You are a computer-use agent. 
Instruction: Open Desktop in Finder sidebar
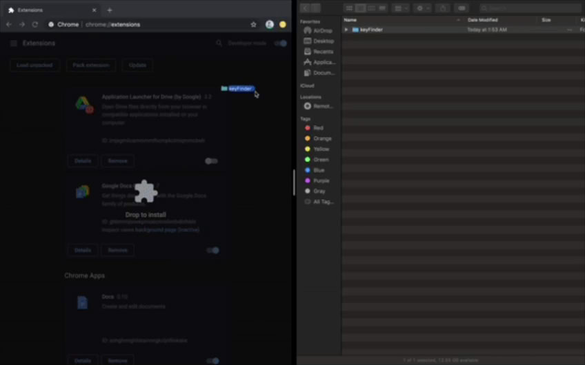(x=319, y=41)
